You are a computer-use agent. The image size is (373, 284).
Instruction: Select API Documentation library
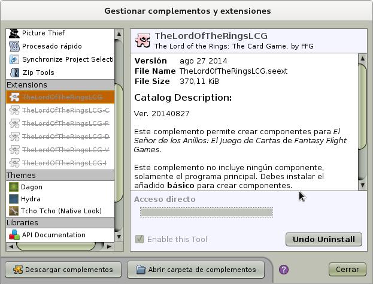tap(60, 235)
